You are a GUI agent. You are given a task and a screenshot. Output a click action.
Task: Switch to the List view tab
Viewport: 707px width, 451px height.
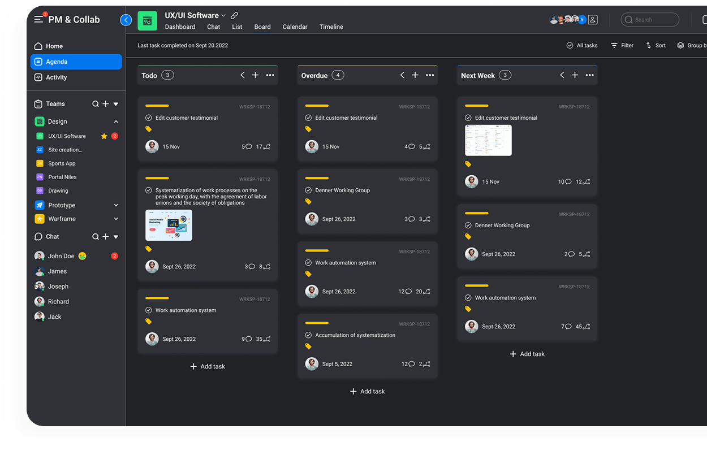click(x=237, y=27)
